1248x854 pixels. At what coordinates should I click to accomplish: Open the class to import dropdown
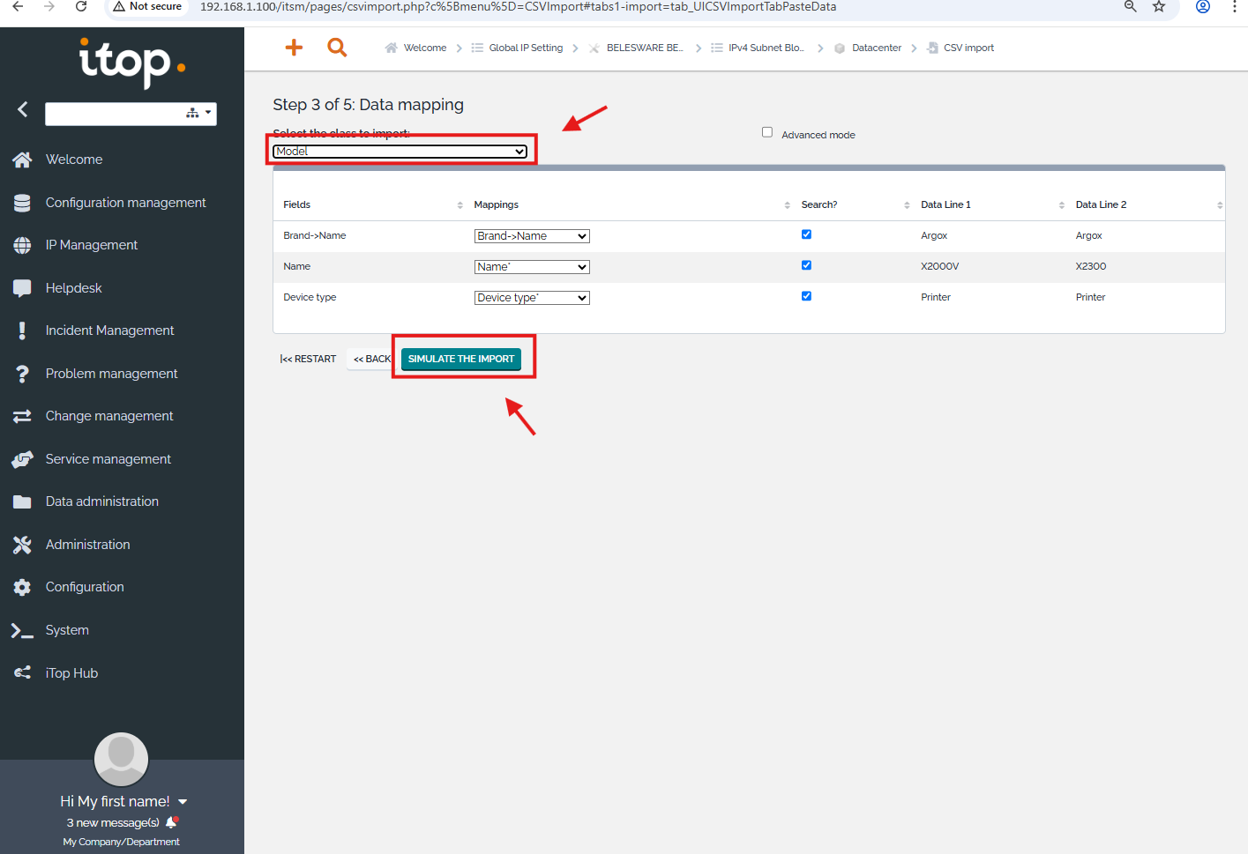(400, 152)
